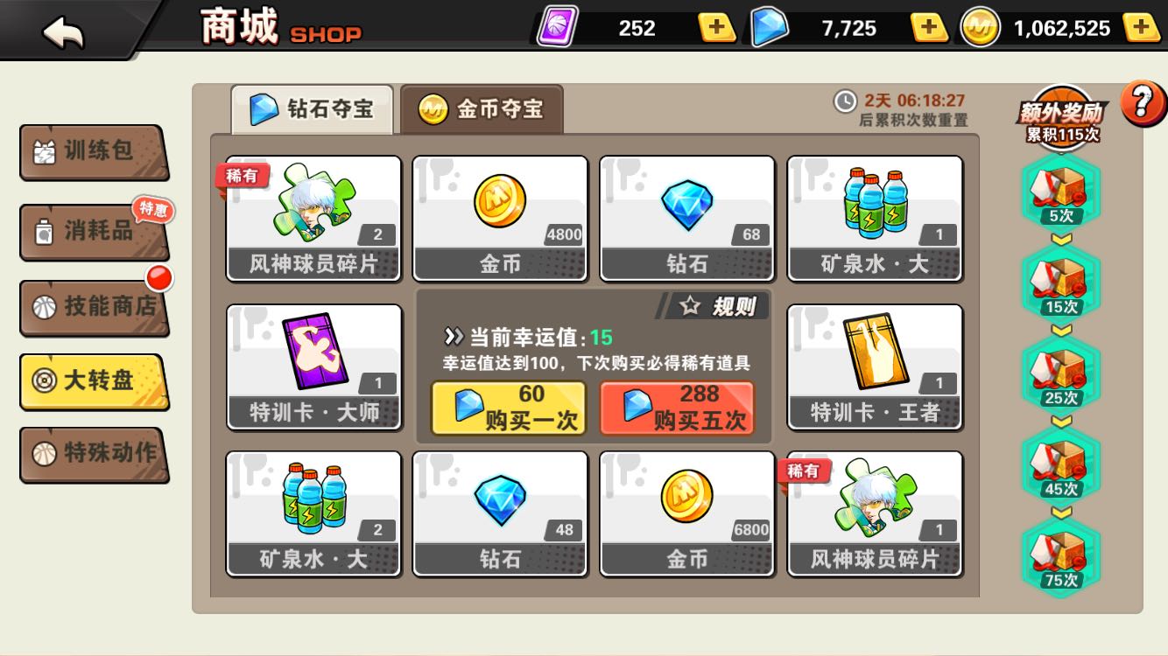Buy five times for 288 diamonds
This screenshot has height=656, width=1168.
point(677,408)
